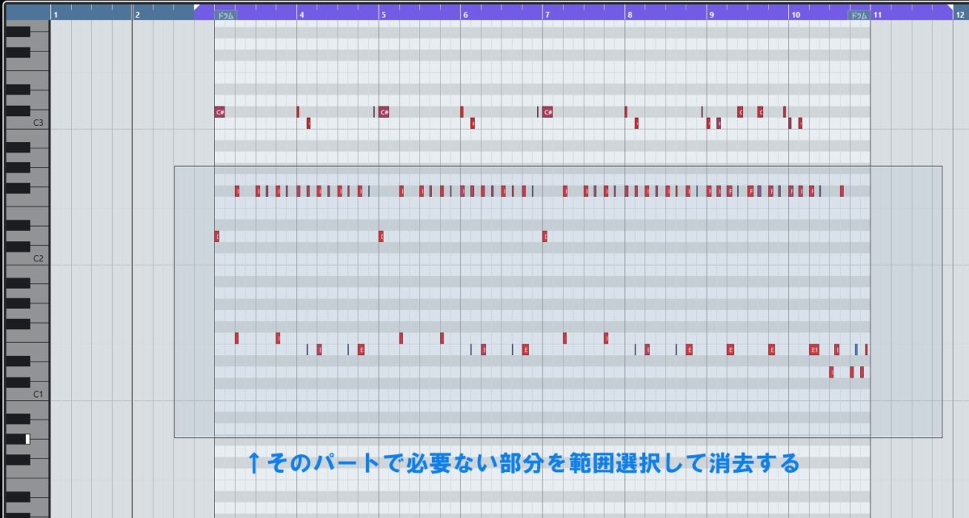Select the blue muted note near bar 10
Screen dimensions: 969x518
click(856, 349)
